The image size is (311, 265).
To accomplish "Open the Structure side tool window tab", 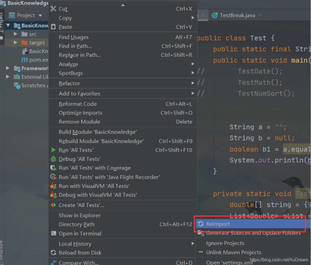I will tap(1, 253).
